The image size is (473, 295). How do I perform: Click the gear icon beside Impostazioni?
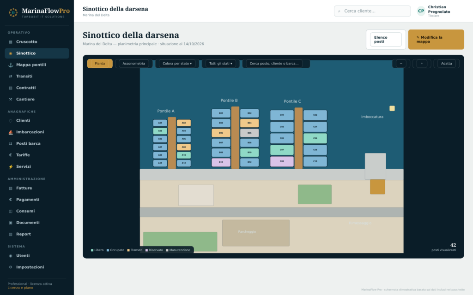pos(11,267)
